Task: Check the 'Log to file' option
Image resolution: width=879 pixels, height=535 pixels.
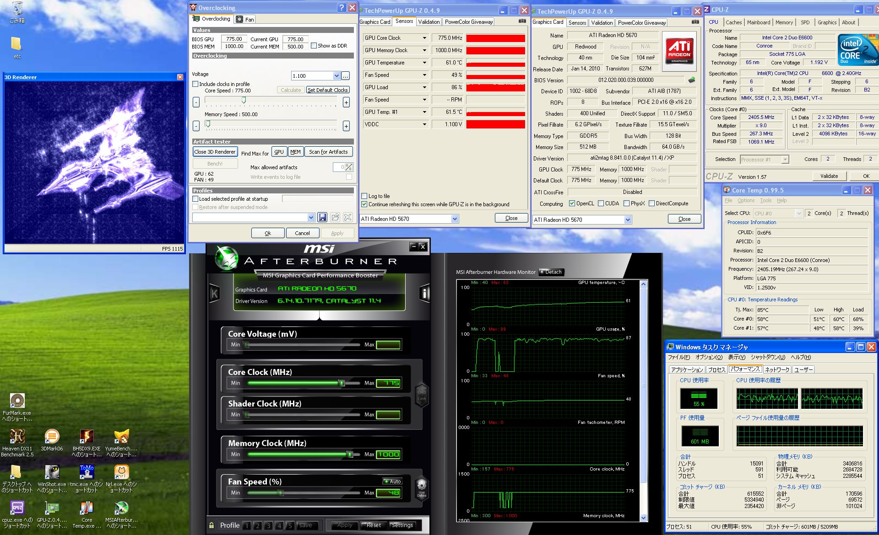Action: coord(364,196)
